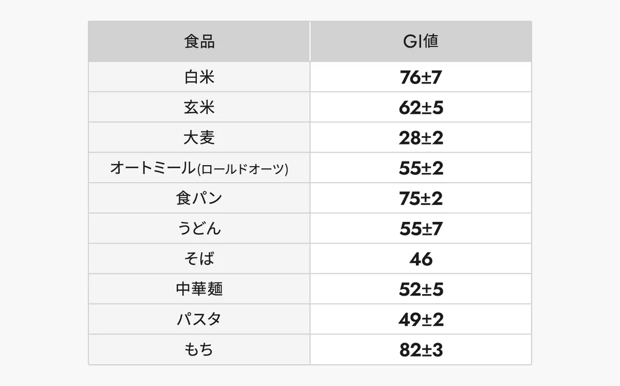Select the そば row label

pyautogui.click(x=199, y=259)
